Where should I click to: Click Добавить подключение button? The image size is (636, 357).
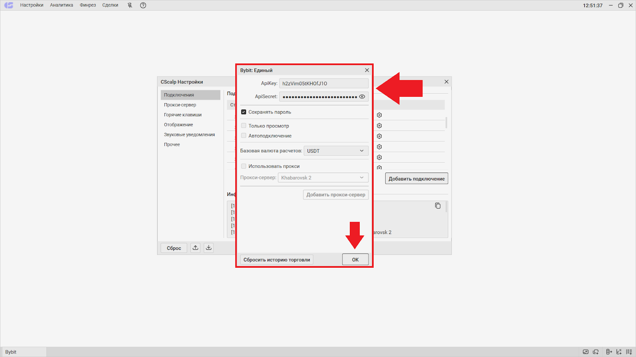(x=417, y=178)
